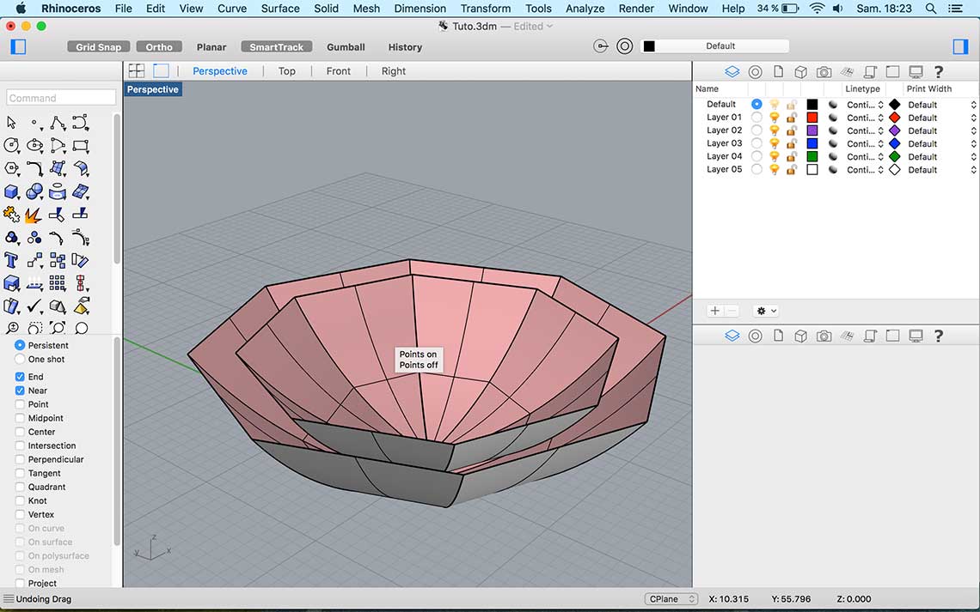
Task: Toggle the Grid Snap button
Action: 99,47
